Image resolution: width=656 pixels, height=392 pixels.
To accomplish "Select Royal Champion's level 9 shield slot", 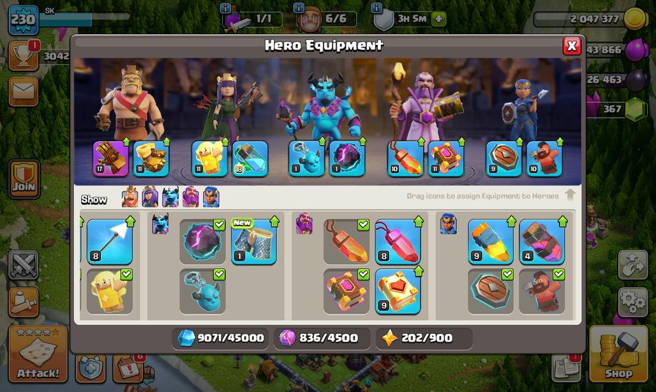I will click(503, 158).
